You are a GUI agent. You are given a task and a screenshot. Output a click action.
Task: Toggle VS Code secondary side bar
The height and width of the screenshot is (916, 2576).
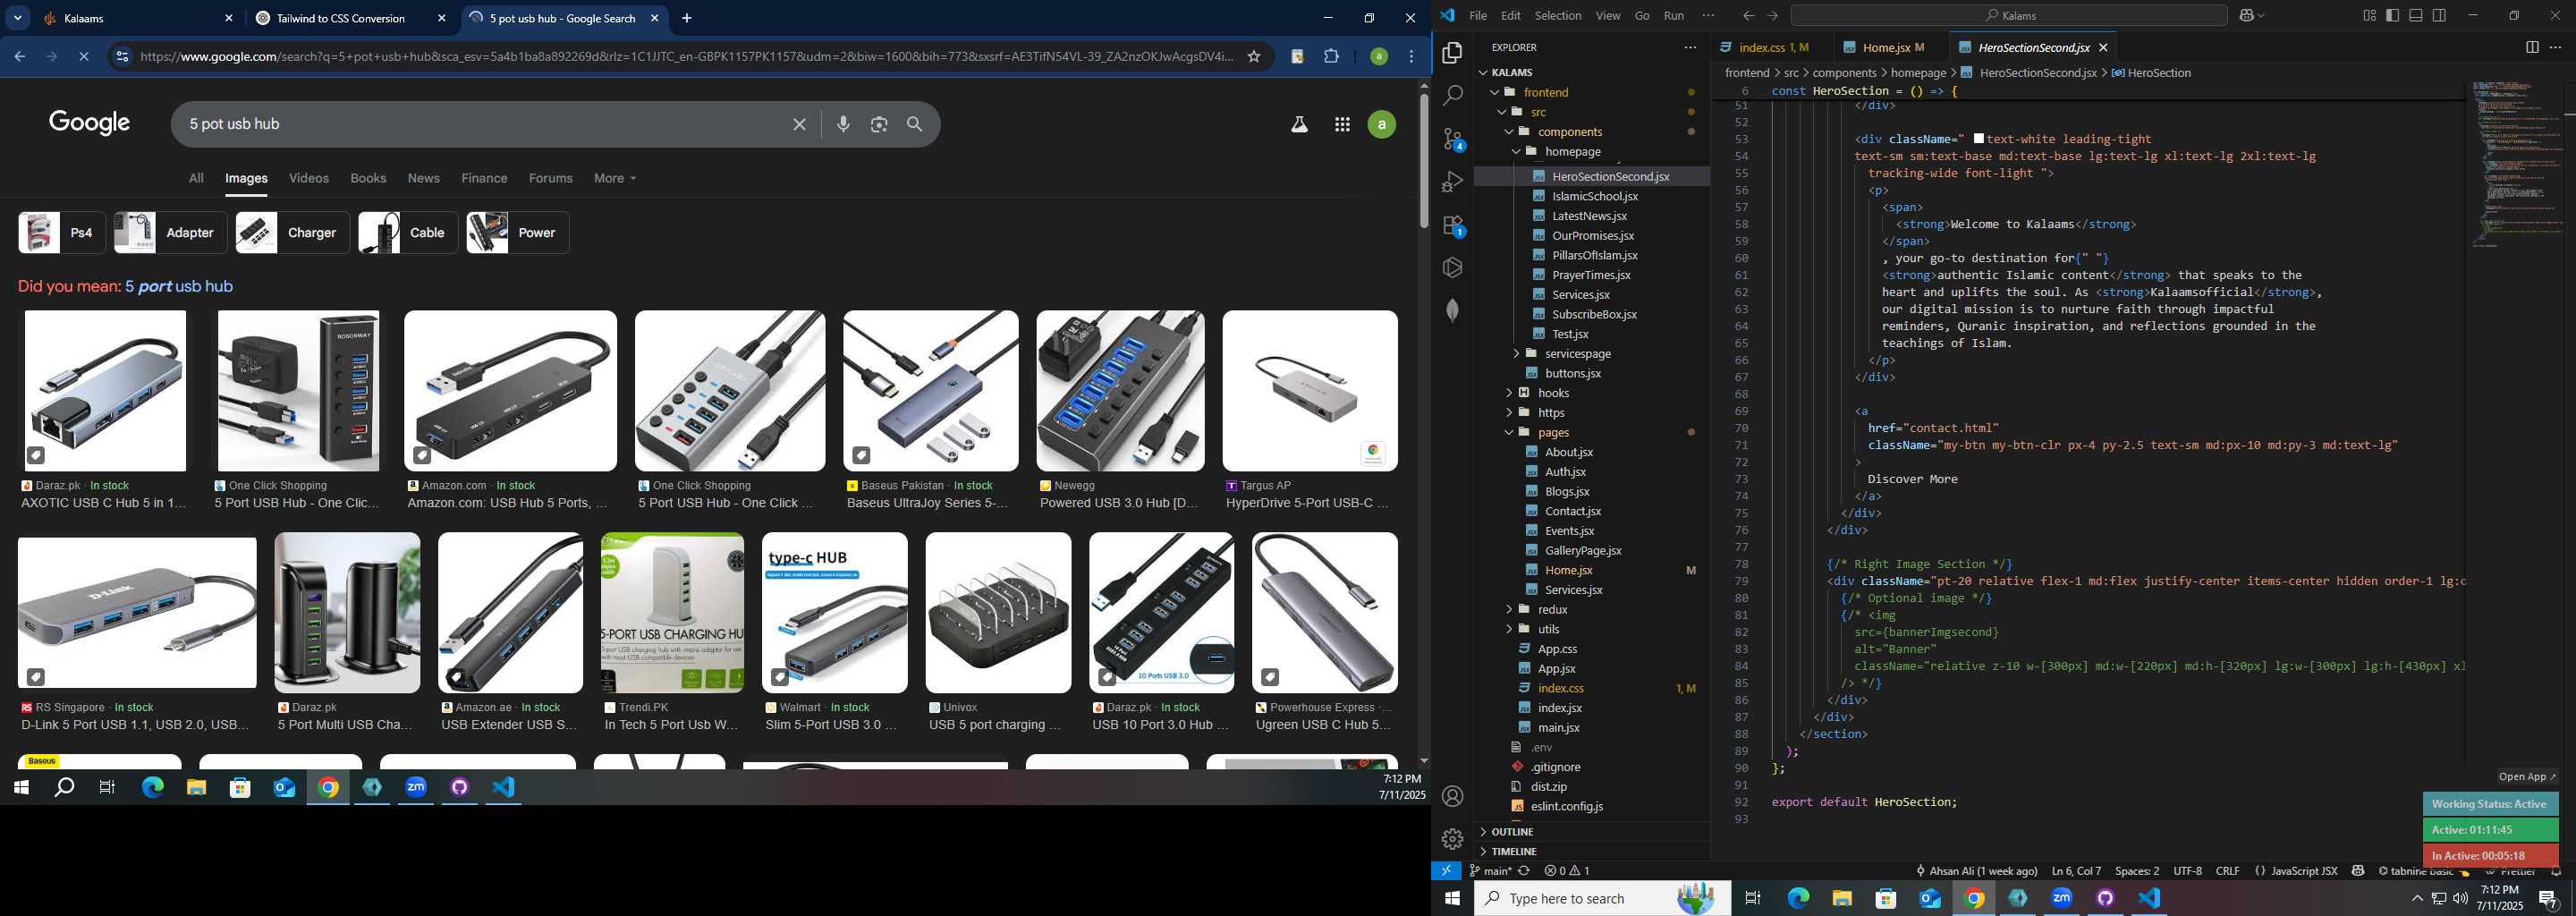pos(2439,16)
